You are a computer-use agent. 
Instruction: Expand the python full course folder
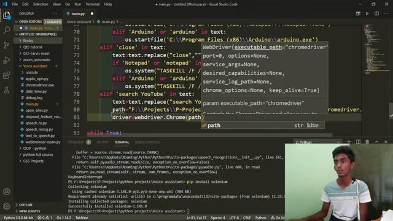[x=37, y=155]
